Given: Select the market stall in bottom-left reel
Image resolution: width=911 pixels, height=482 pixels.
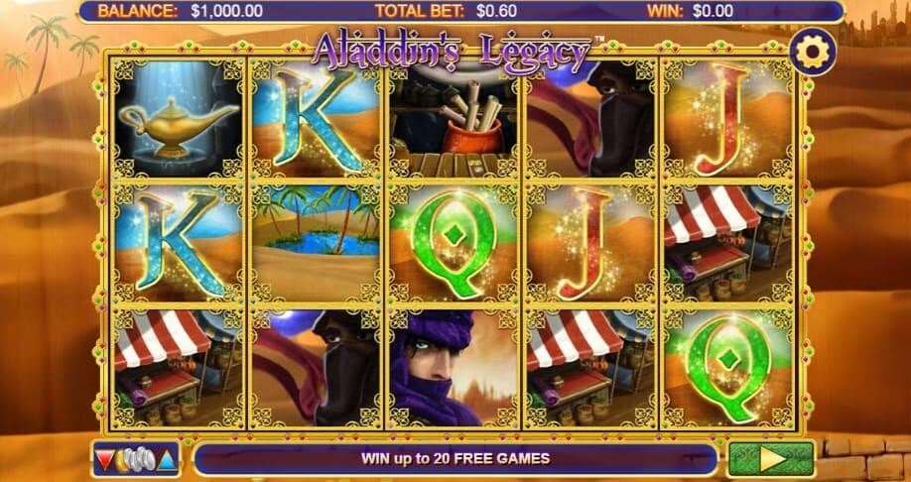Looking at the screenshot, I should click(178, 368).
